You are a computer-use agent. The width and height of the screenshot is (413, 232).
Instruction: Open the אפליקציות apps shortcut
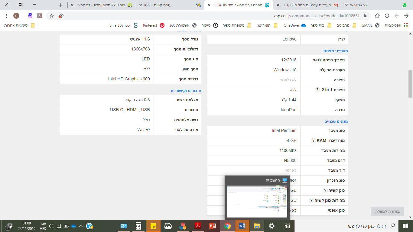click(396, 25)
